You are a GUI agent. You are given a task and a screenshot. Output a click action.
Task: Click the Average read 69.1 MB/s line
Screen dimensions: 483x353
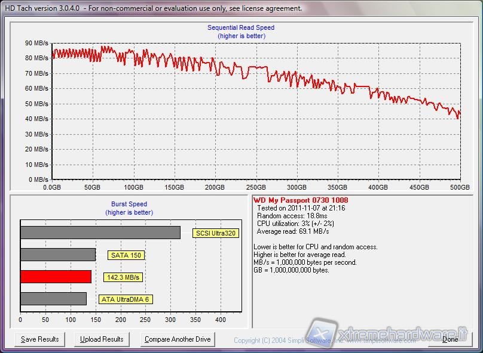click(x=293, y=231)
